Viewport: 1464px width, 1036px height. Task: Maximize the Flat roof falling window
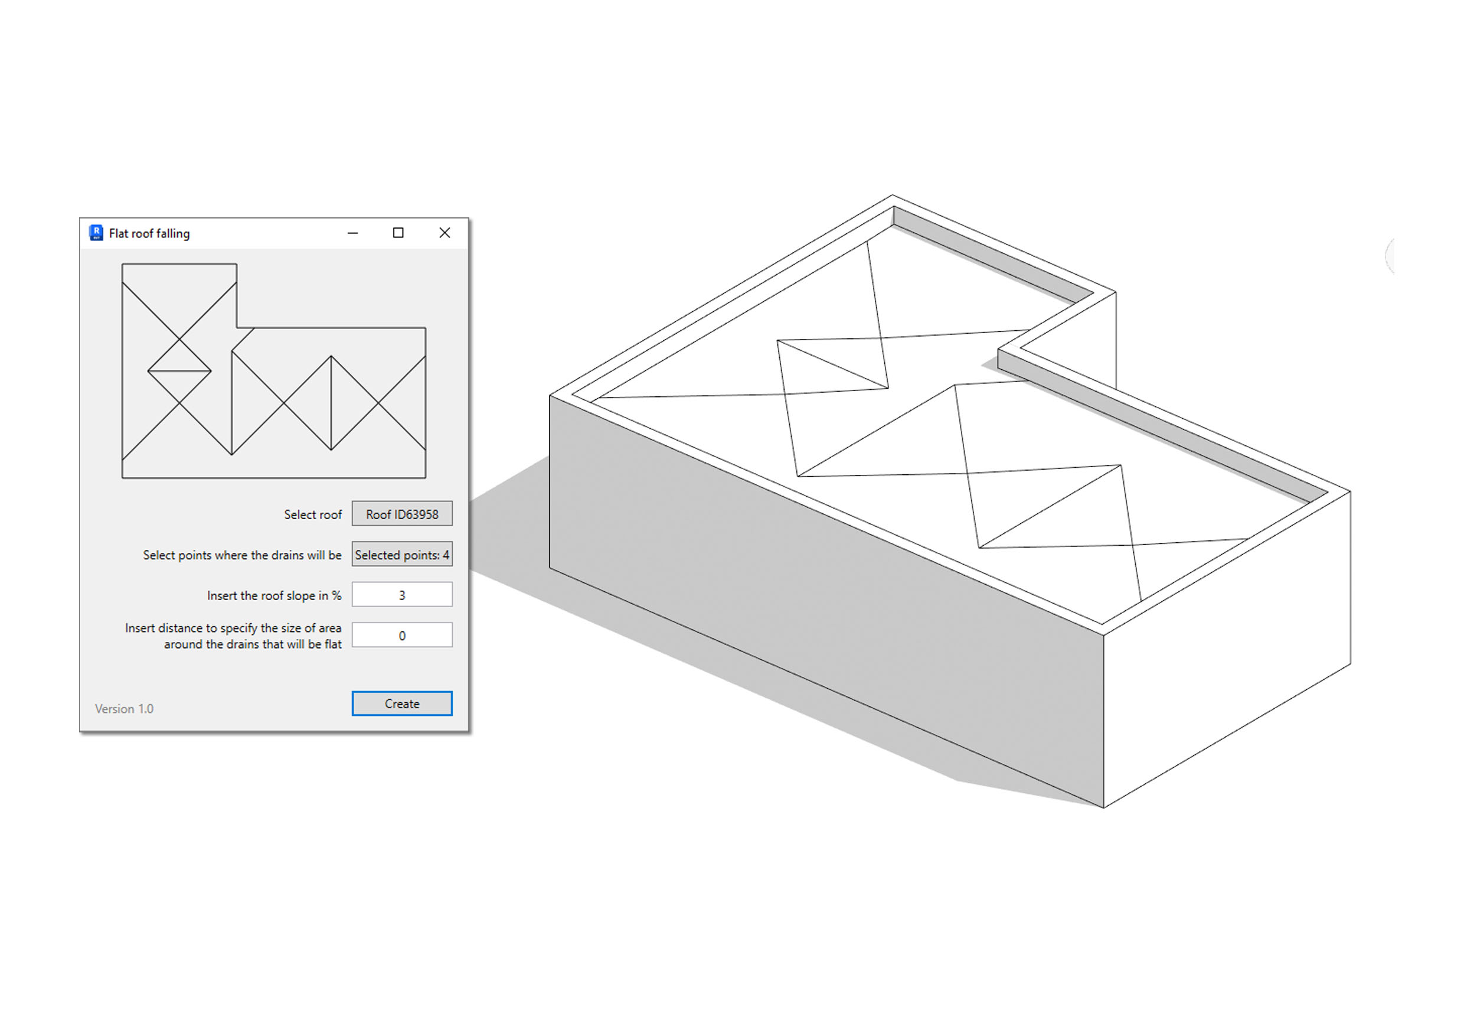(398, 233)
